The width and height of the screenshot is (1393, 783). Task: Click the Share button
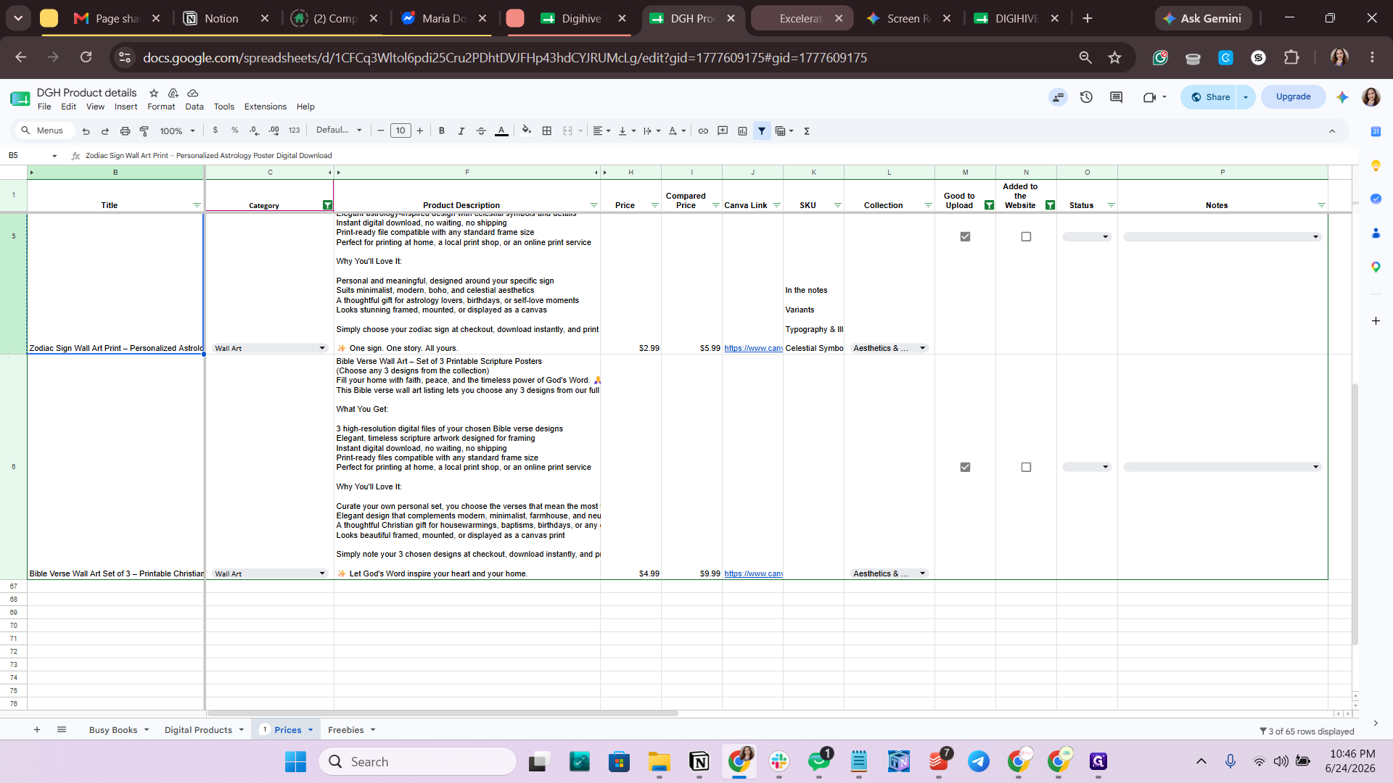point(1209,97)
